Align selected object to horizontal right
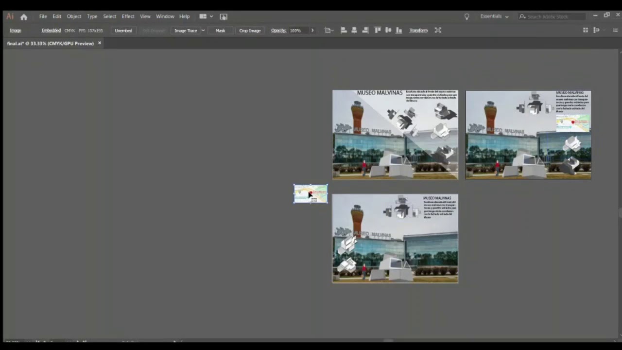 tap(365, 30)
